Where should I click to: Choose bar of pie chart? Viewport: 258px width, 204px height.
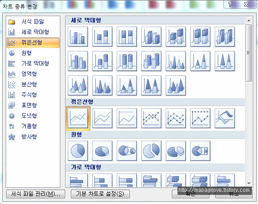pyautogui.click(x=200, y=151)
